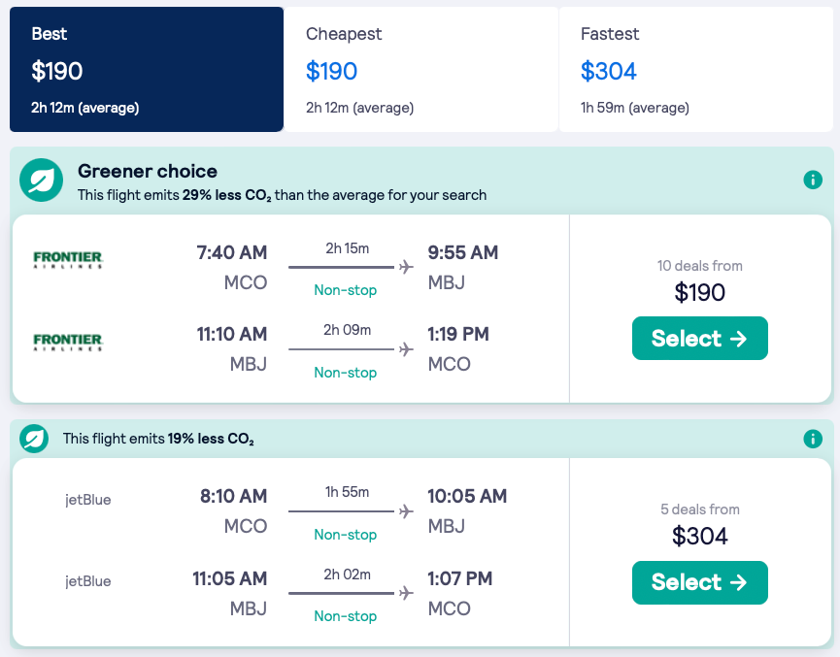This screenshot has height=657, width=840.
Task: Open the info icon beside Greener choice
Action: [813, 180]
